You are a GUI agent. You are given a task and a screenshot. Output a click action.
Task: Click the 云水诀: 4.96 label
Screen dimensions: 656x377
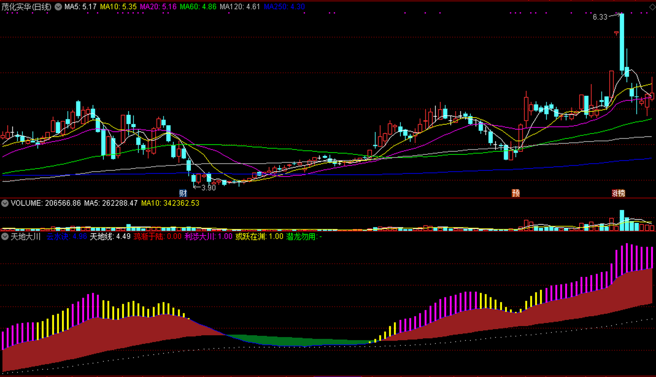67,237
